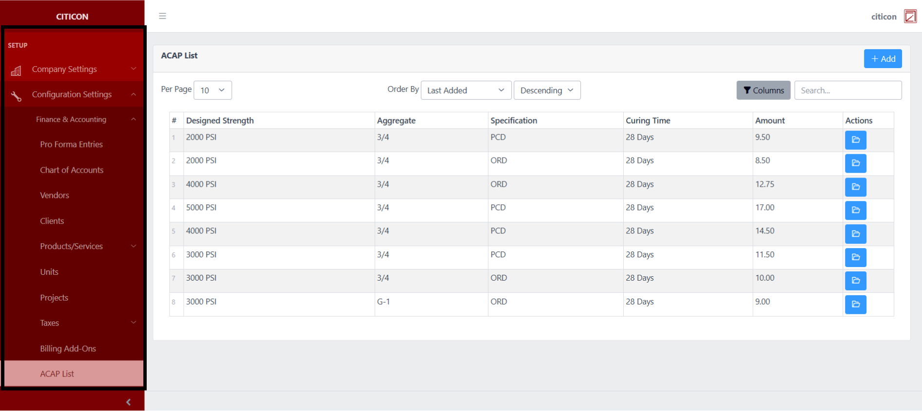Click the citicon user avatar icon
The image size is (922, 411).
coord(910,17)
